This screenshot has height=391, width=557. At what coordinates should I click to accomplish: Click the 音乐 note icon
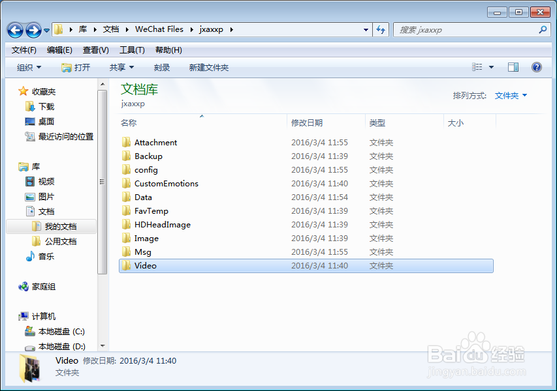click(30, 256)
